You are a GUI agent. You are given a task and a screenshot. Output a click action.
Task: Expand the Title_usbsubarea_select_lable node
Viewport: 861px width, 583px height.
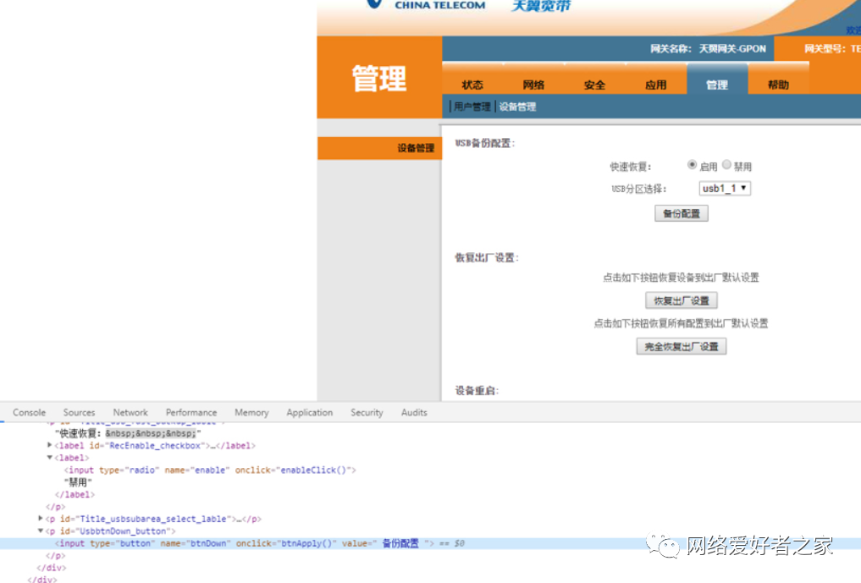[x=41, y=518]
